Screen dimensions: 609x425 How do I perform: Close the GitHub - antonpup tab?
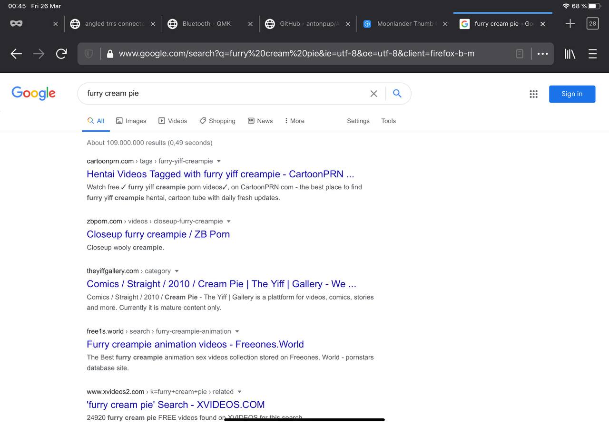tap(348, 24)
